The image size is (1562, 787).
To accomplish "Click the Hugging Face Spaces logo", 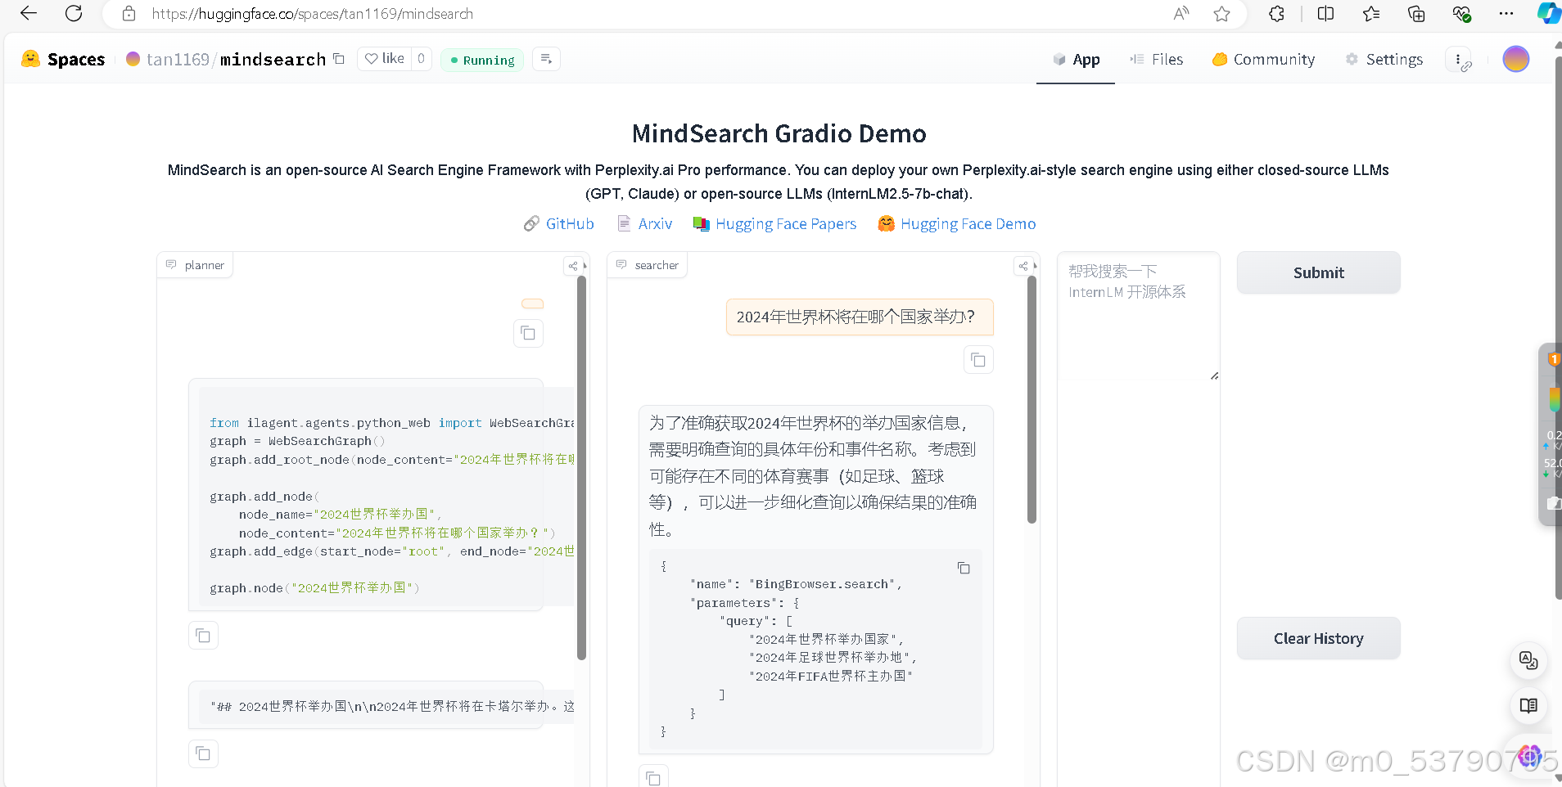I will point(30,58).
